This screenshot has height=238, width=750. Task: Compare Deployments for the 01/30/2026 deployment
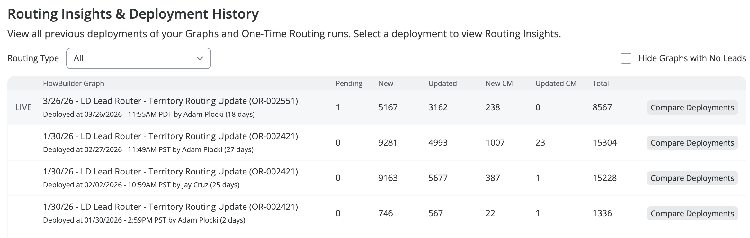click(692, 213)
